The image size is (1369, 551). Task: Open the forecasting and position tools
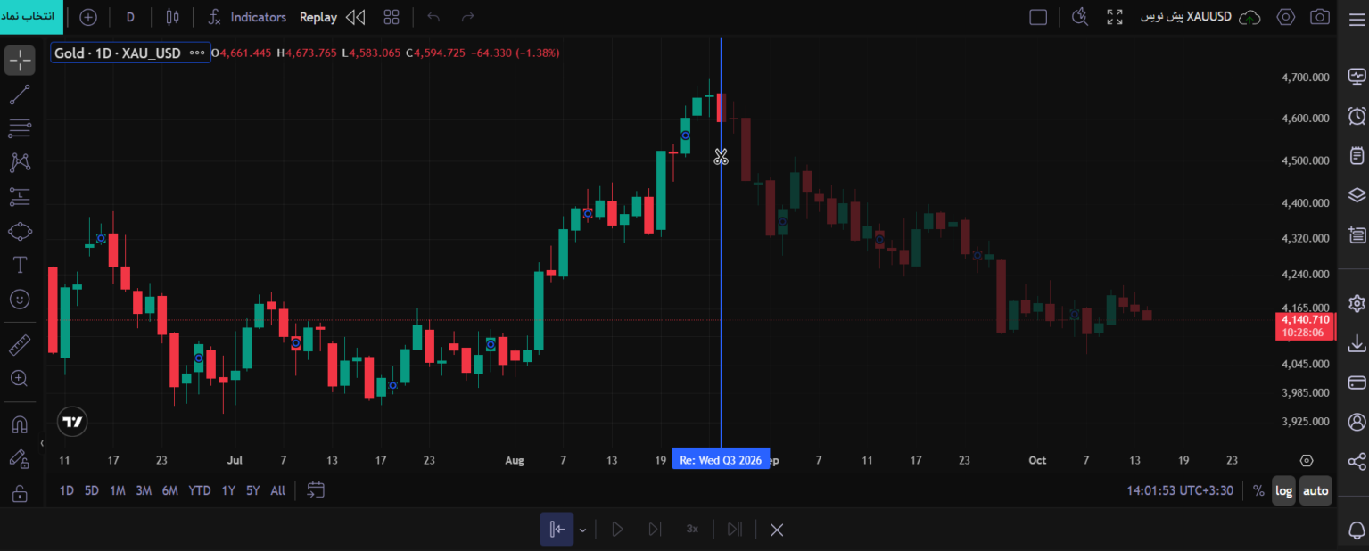point(20,196)
